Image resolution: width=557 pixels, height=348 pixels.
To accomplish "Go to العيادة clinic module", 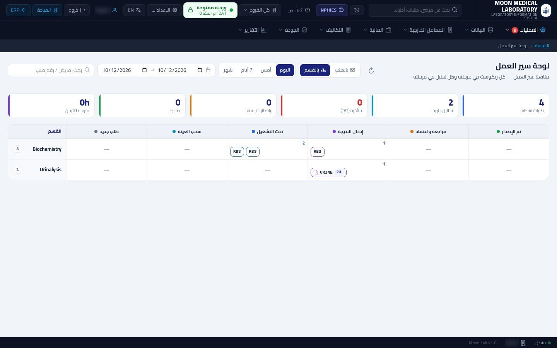I will (47, 10).
